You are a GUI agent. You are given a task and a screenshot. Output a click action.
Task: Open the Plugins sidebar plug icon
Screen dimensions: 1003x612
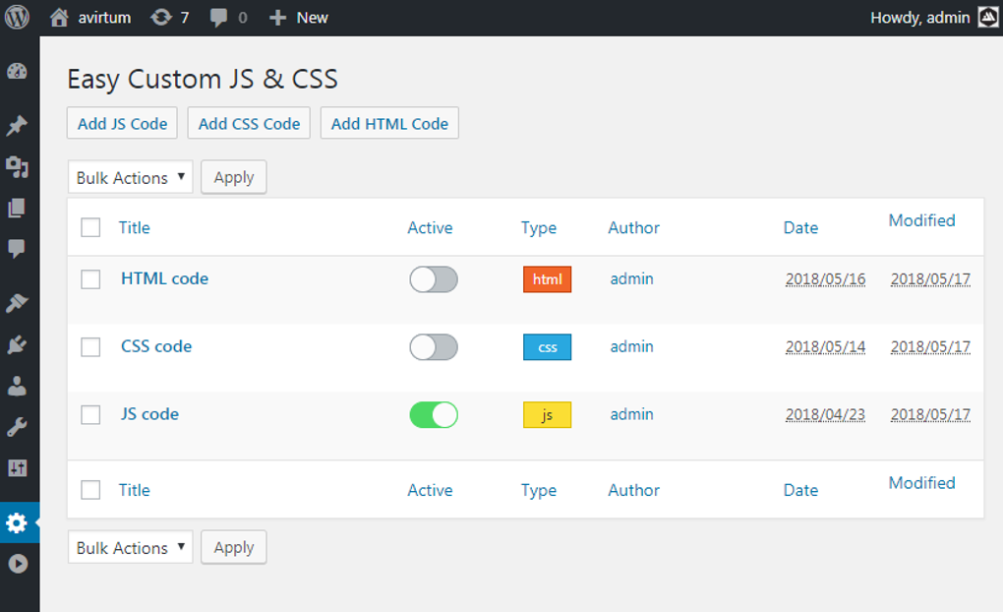pos(17,344)
